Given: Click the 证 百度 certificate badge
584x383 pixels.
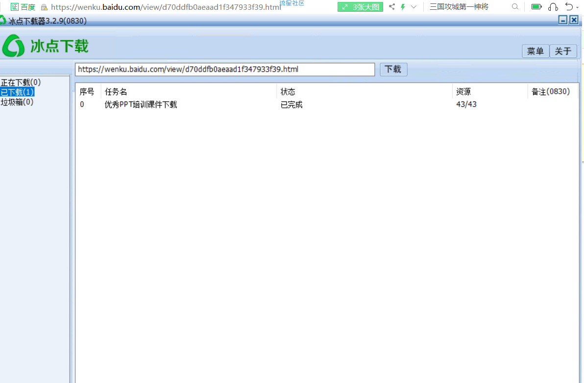Looking at the screenshot, I should point(23,7).
